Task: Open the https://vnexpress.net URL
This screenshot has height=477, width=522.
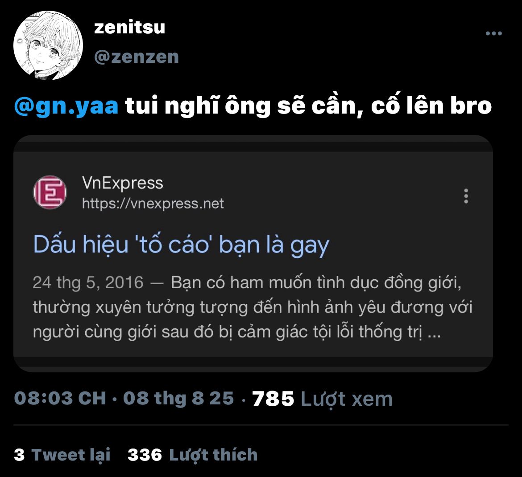Action: [153, 204]
